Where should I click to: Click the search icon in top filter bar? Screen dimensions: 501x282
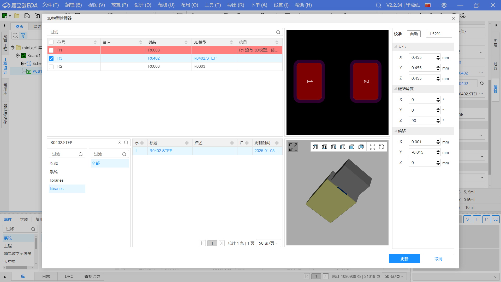278,32
